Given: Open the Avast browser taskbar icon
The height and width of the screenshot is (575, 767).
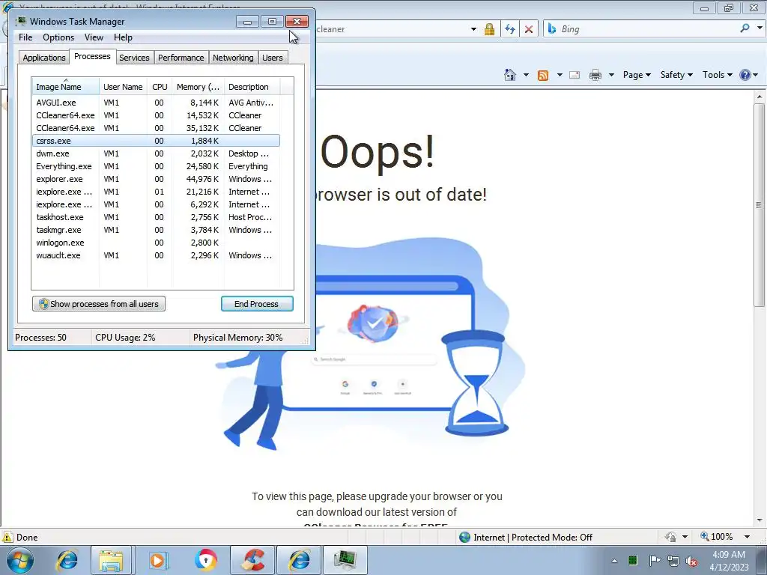Looking at the screenshot, I should point(205,560).
